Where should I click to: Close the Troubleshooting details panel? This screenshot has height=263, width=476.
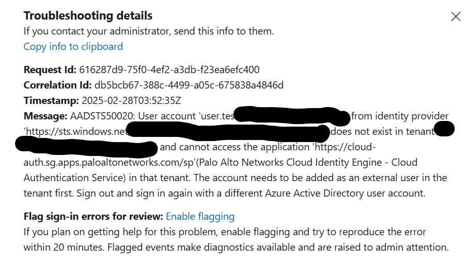[455, 16]
